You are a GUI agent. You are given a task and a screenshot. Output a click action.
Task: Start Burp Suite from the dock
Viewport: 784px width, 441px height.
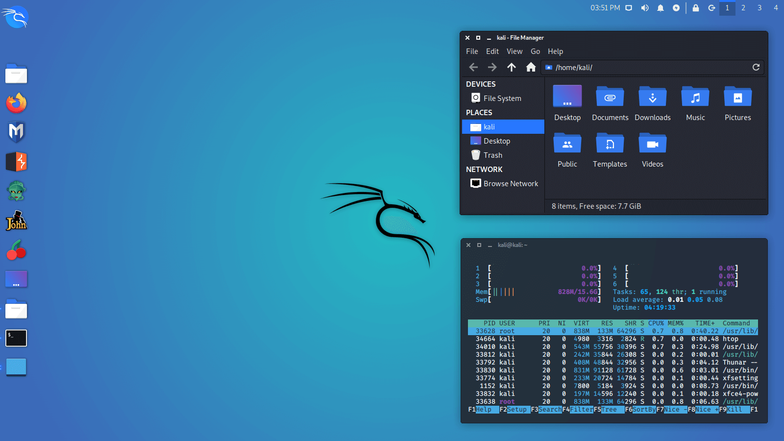(x=16, y=162)
